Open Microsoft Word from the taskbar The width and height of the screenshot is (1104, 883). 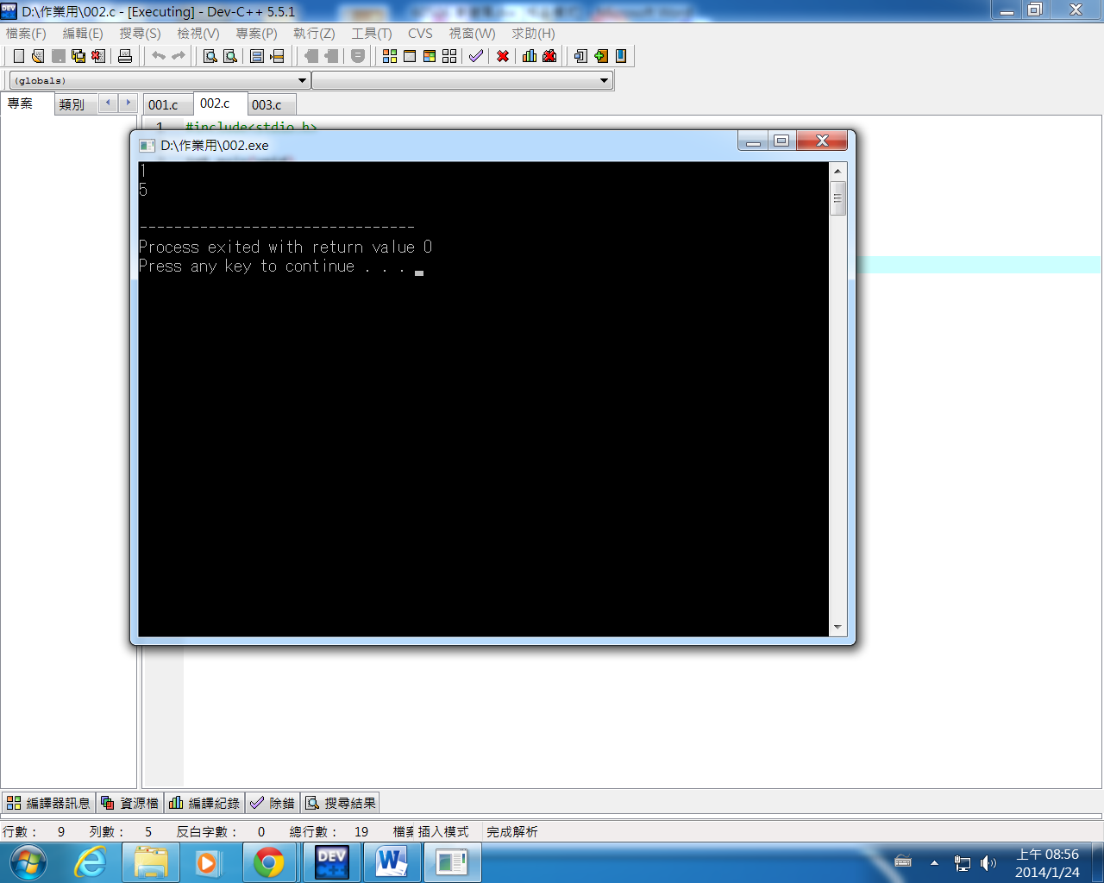click(x=392, y=862)
